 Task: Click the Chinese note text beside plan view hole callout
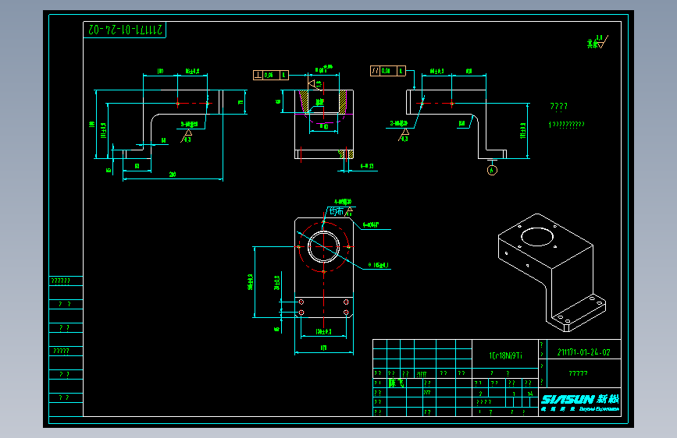(337, 212)
